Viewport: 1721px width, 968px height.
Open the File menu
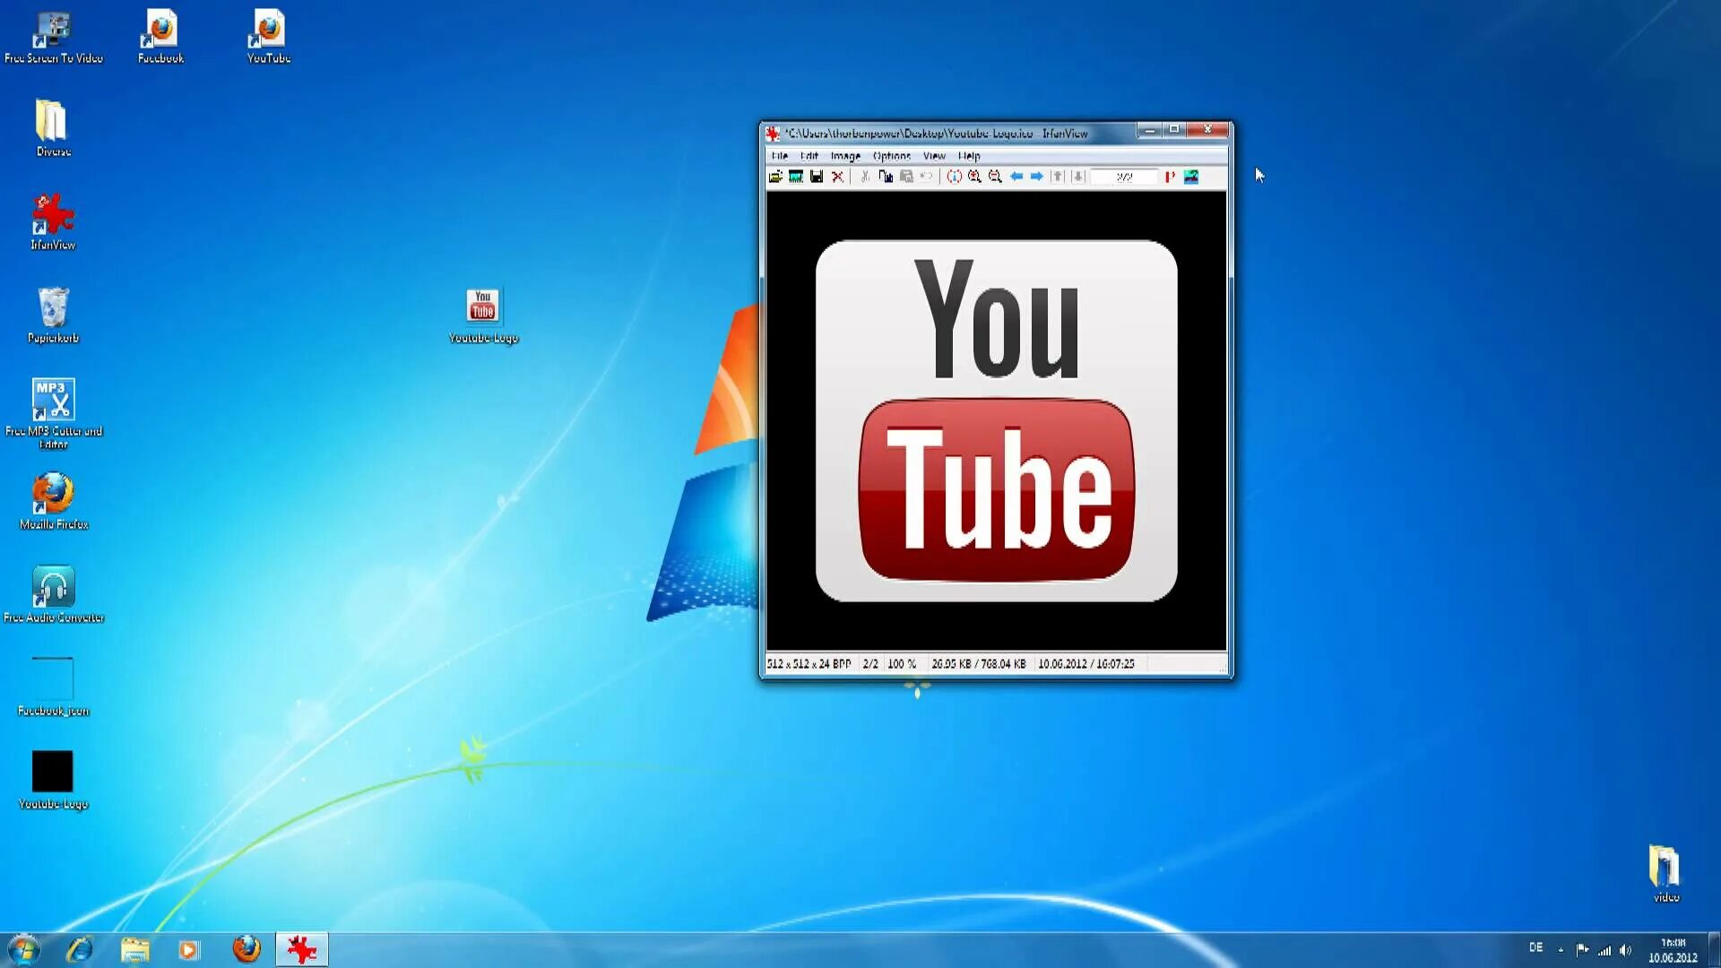click(x=779, y=156)
